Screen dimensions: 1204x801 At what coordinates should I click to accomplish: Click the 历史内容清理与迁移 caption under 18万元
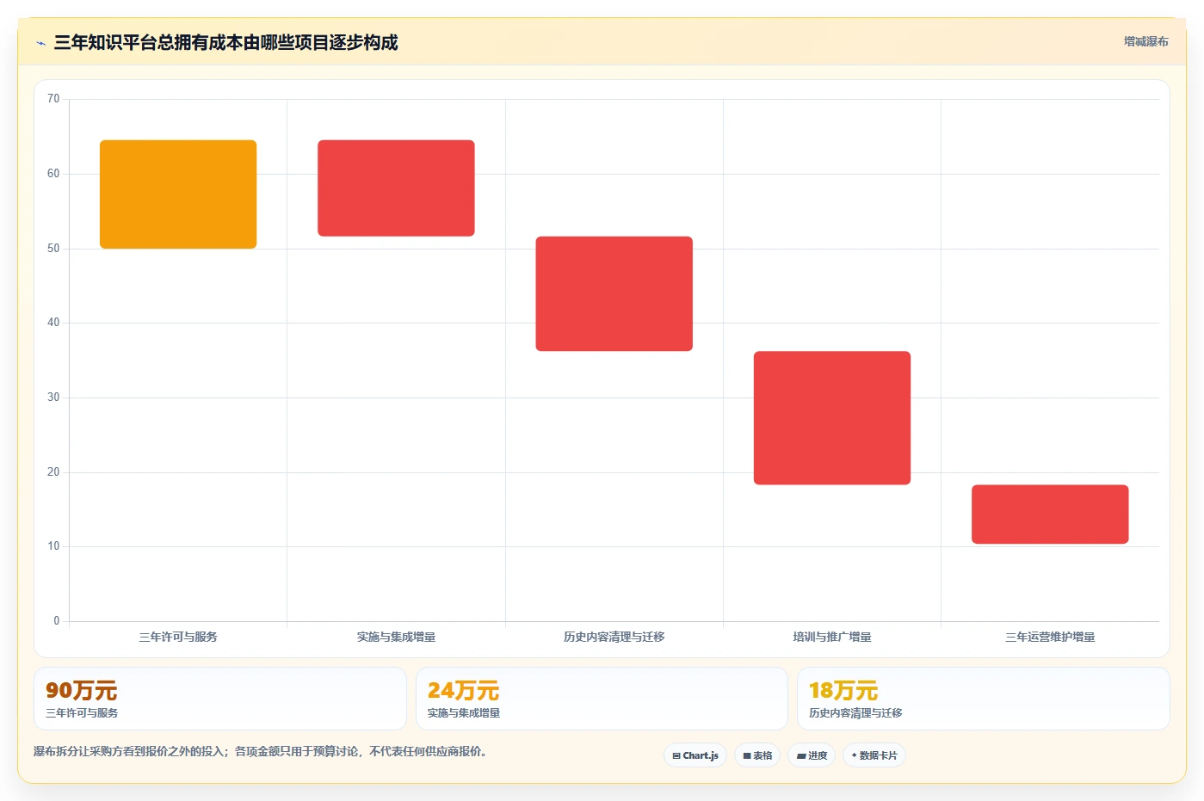point(855,713)
